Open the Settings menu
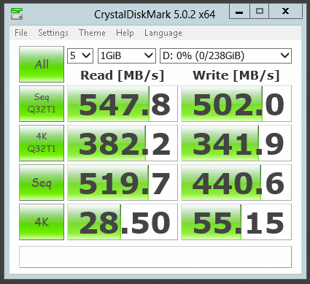310x284 pixels. tap(53, 33)
